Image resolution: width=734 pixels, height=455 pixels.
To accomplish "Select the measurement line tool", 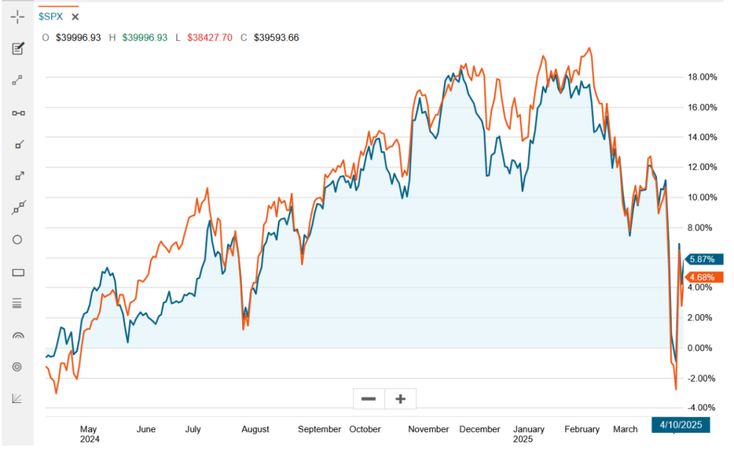I will pos(18,112).
